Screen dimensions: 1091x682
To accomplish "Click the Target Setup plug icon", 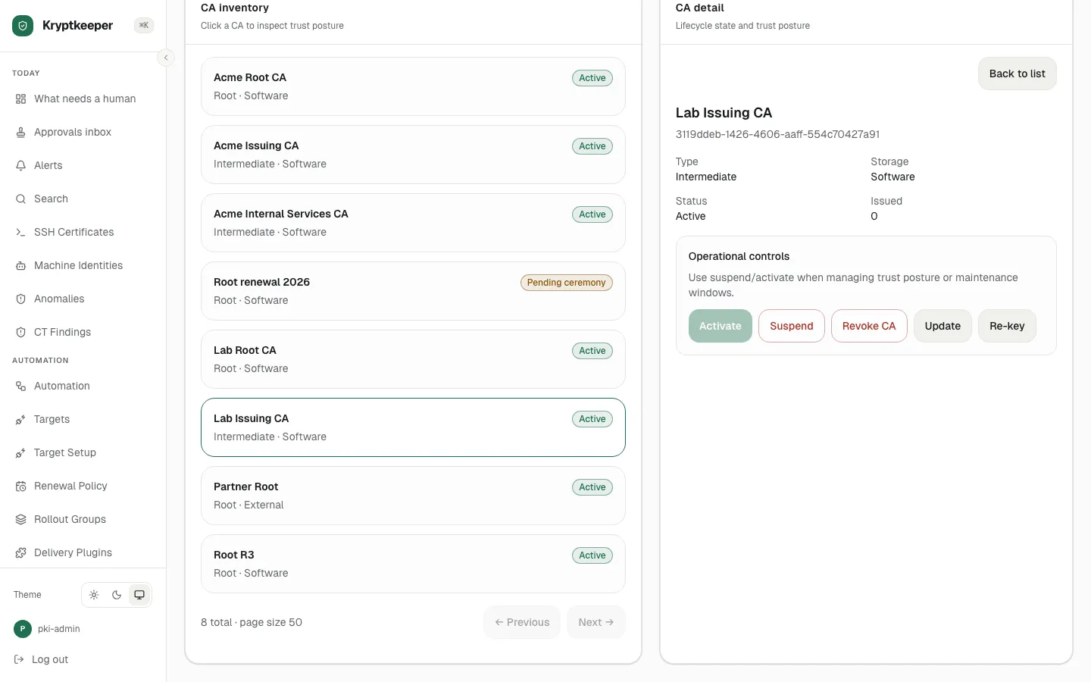I will click(20, 453).
